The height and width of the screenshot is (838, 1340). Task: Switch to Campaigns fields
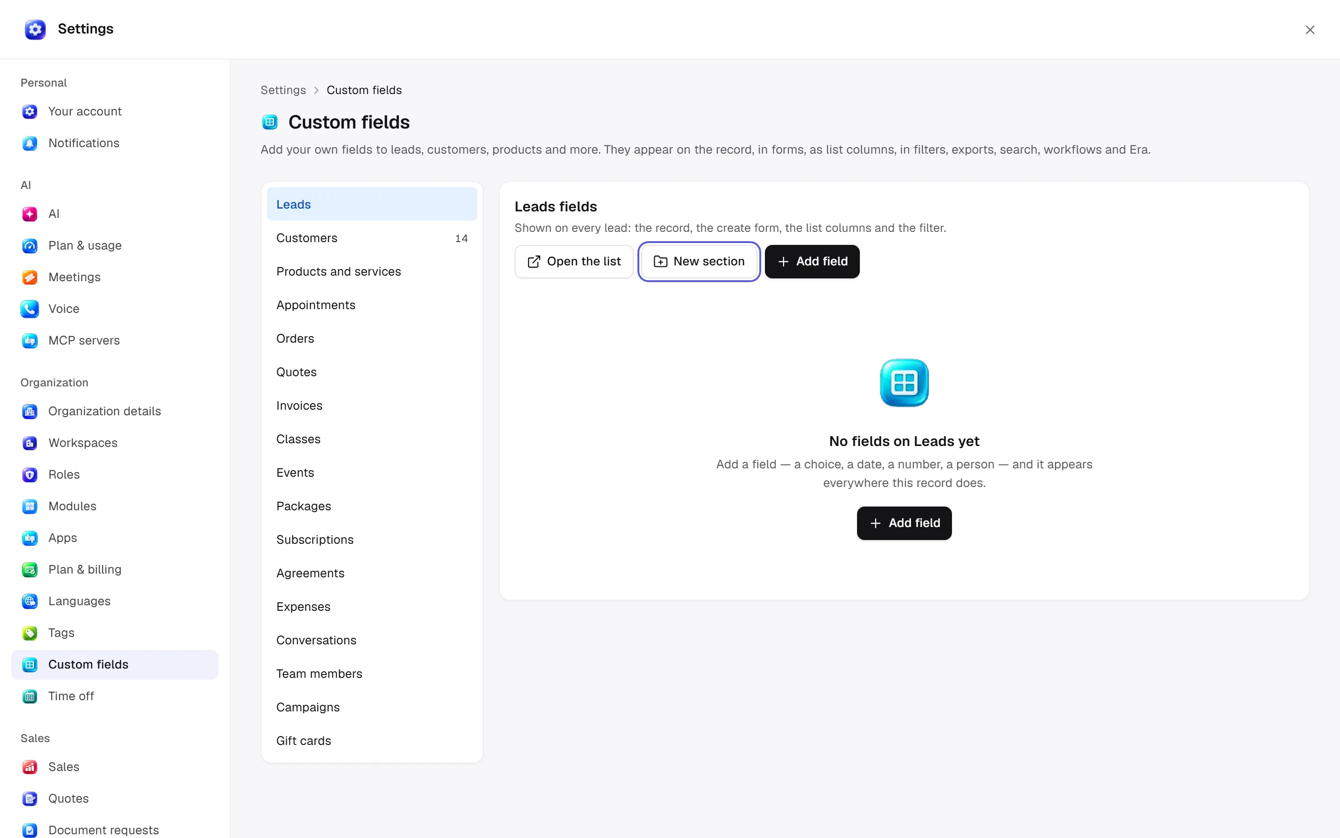tap(372, 707)
